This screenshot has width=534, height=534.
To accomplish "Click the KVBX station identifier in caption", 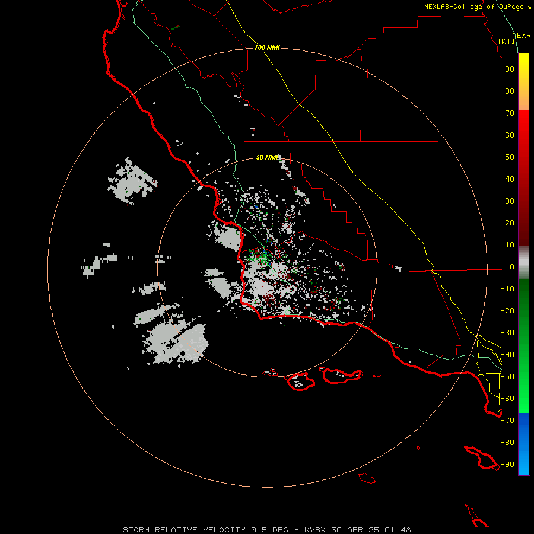I will click(x=314, y=530).
